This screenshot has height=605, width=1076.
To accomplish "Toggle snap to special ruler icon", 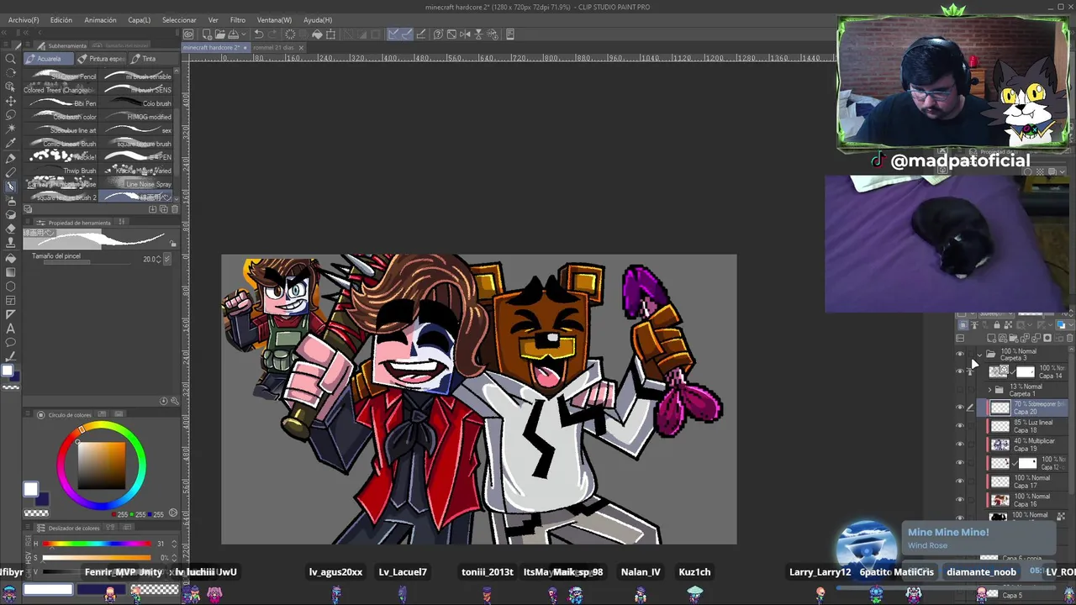I will point(407,34).
